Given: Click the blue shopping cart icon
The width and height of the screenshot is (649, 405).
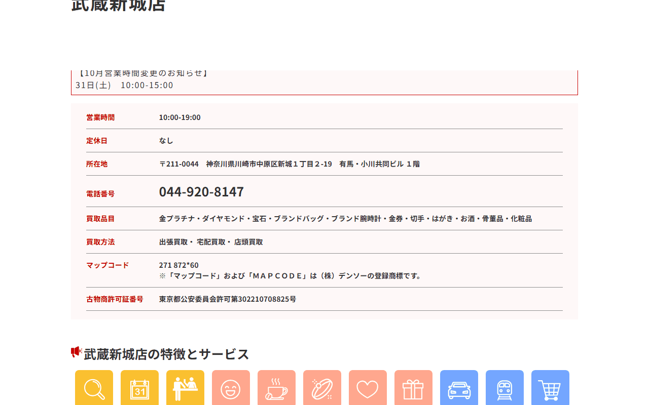Looking at the screenshot, I should pyautogui.click(x=550, y=388).
